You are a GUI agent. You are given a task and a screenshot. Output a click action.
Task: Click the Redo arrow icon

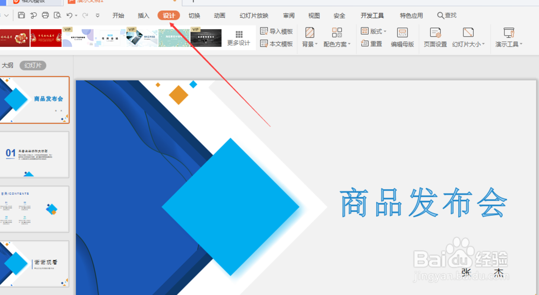(x=85, y=15)
